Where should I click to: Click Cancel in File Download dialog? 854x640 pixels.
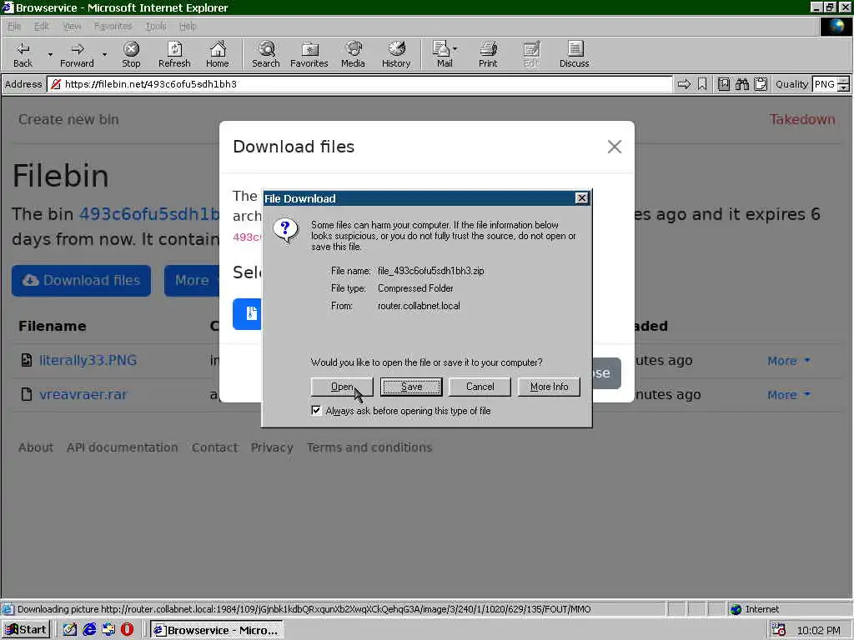480,387
